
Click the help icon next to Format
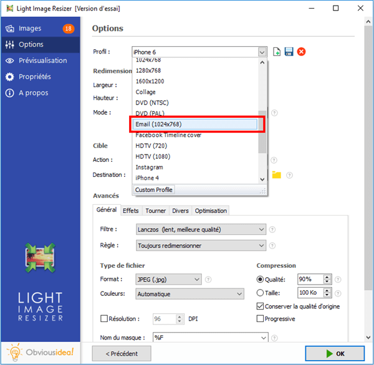pos(208,279)
